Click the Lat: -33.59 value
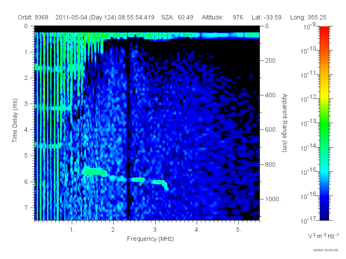 point(266,17)
